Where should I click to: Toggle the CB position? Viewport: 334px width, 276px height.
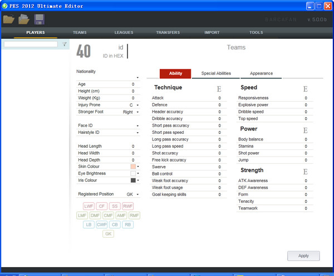pos(115,224)
